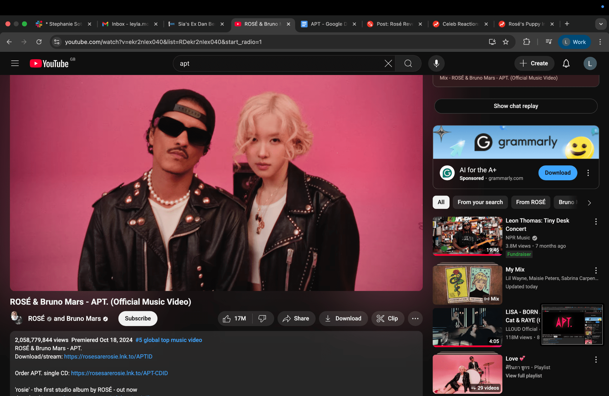Expand the Chrome tab search dropdown

(x=601, y=24)
